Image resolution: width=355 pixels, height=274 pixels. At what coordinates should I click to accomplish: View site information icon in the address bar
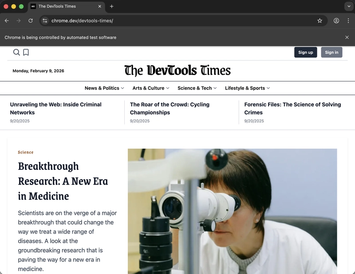(x=44, y=20)
